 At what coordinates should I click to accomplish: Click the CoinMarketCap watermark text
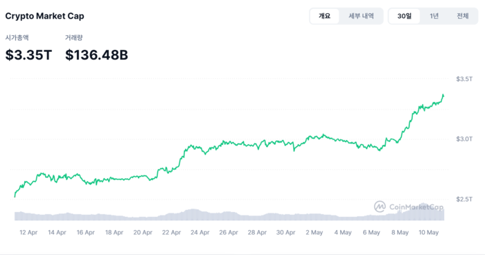click(x=416, y=206)
